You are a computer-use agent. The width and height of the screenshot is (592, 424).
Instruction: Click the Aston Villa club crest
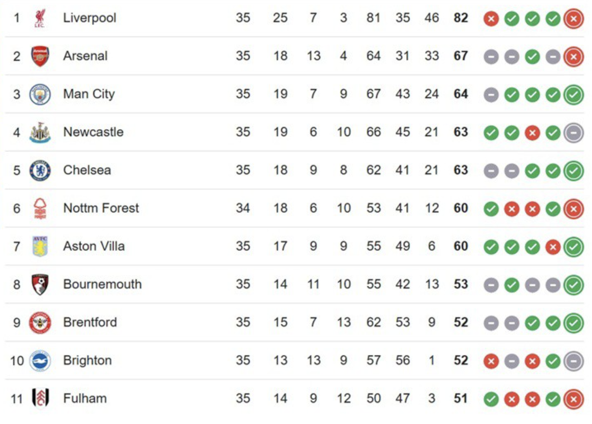point(40,246)
